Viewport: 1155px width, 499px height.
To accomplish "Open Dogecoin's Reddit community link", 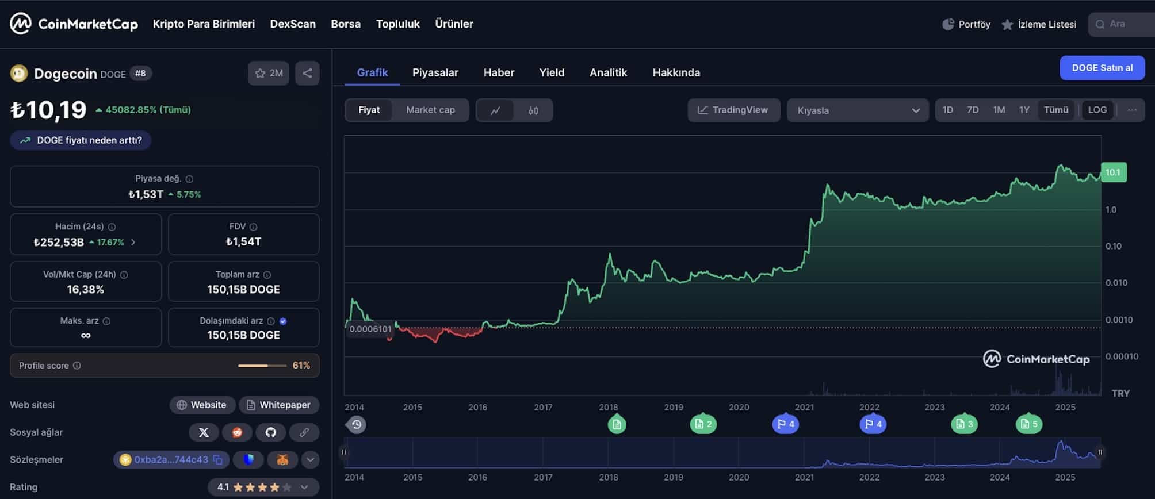I will point(237,432).
